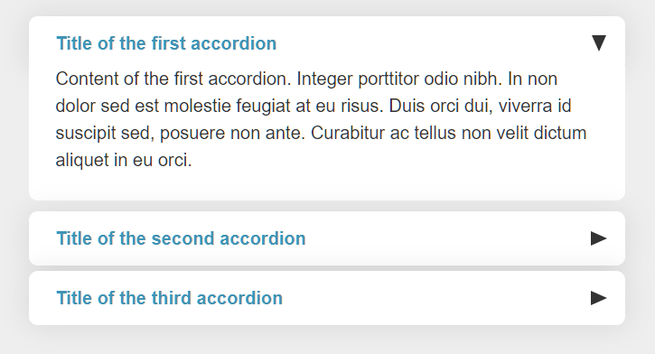
Task: Click last line 'aliquet in eu orci.'
Action: point(124,161)
